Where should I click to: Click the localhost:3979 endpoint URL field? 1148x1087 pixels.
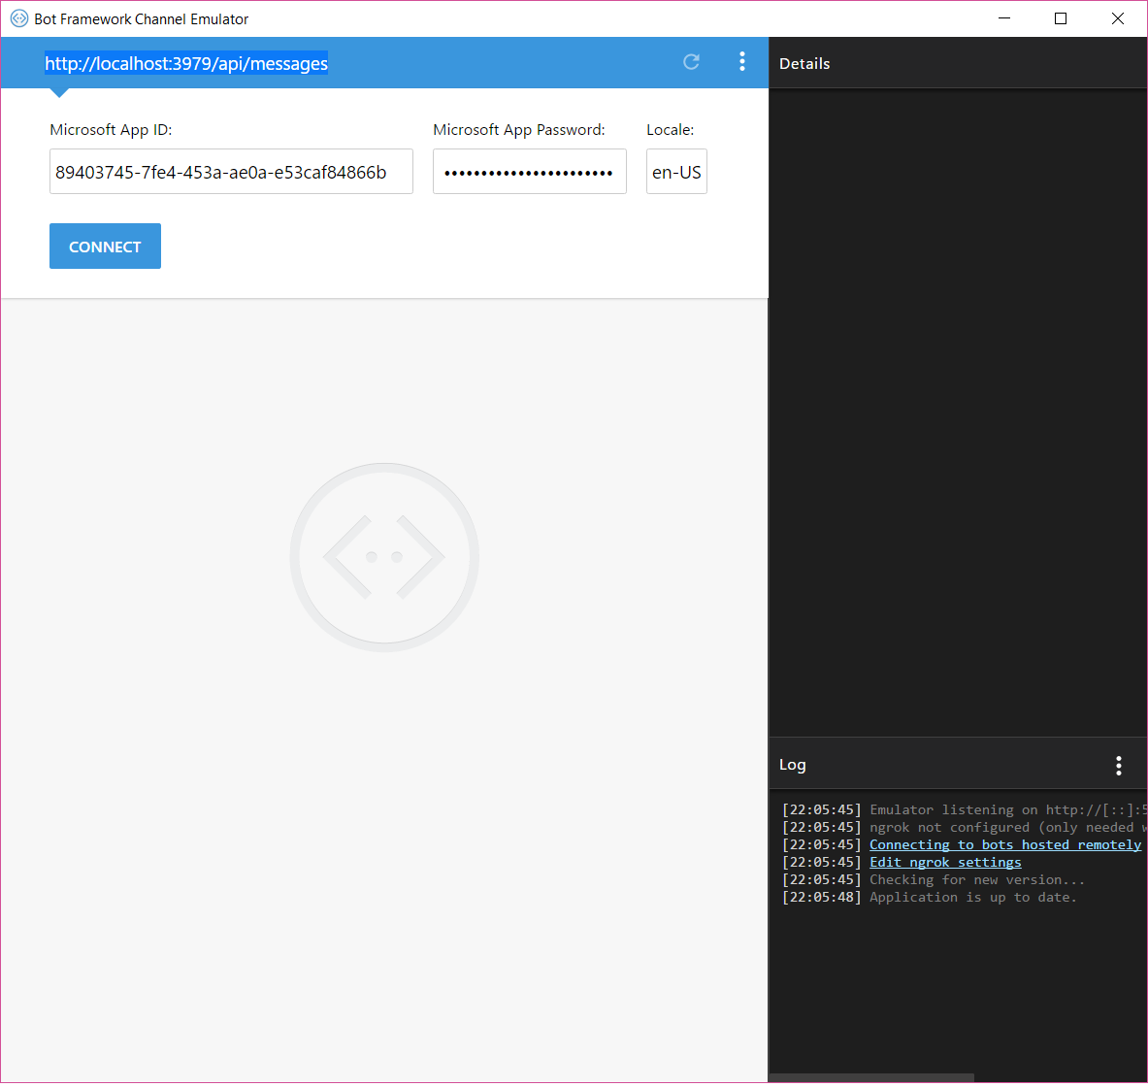pyautogui.click(x=186, y=63)
